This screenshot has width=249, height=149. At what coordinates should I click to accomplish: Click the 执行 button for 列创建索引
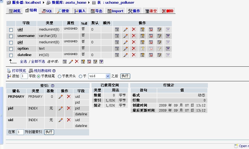[x=49, y=132]
